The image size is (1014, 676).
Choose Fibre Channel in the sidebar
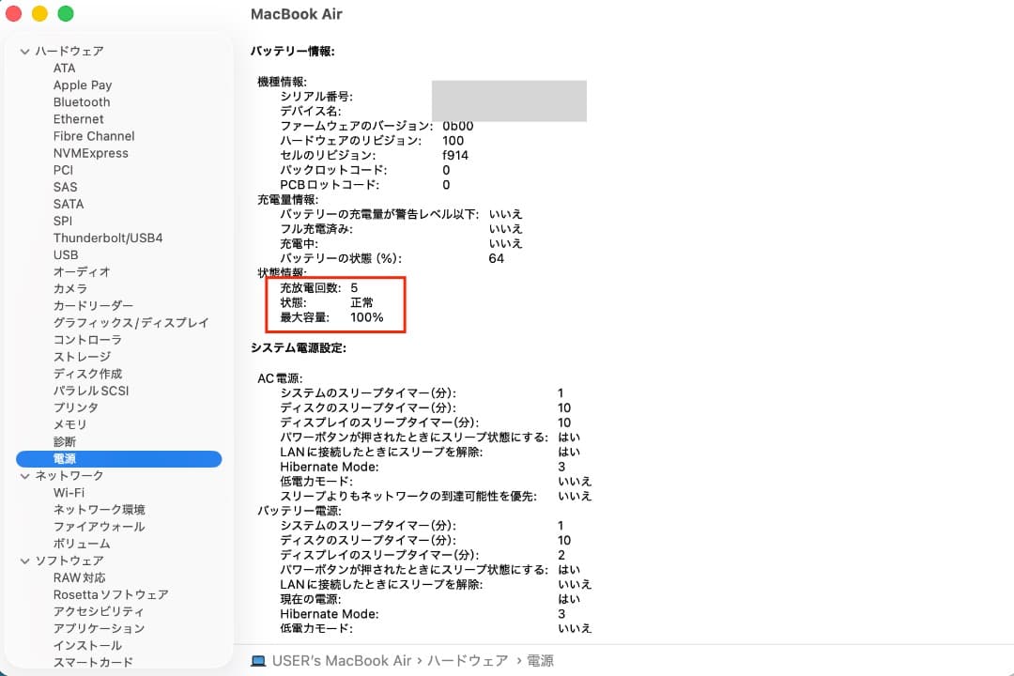coord(94,136)
